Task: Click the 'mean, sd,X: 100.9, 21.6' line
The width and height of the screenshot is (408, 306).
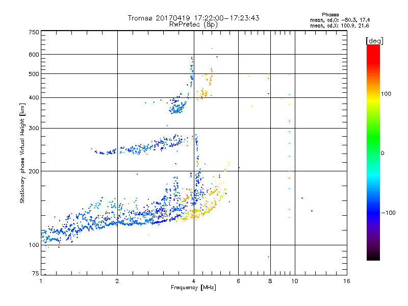Action: pos(339,25)
